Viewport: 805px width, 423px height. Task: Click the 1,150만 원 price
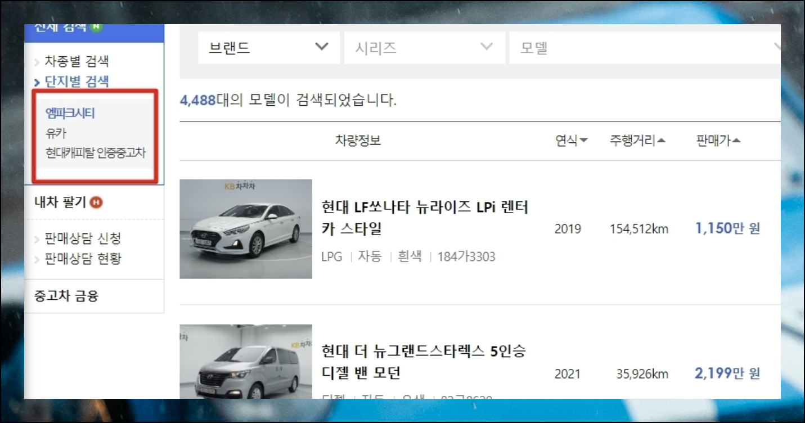click(728, 228)
